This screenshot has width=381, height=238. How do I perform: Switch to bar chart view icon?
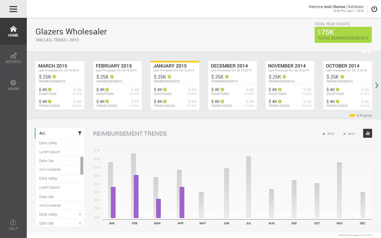tap(368, 133)
